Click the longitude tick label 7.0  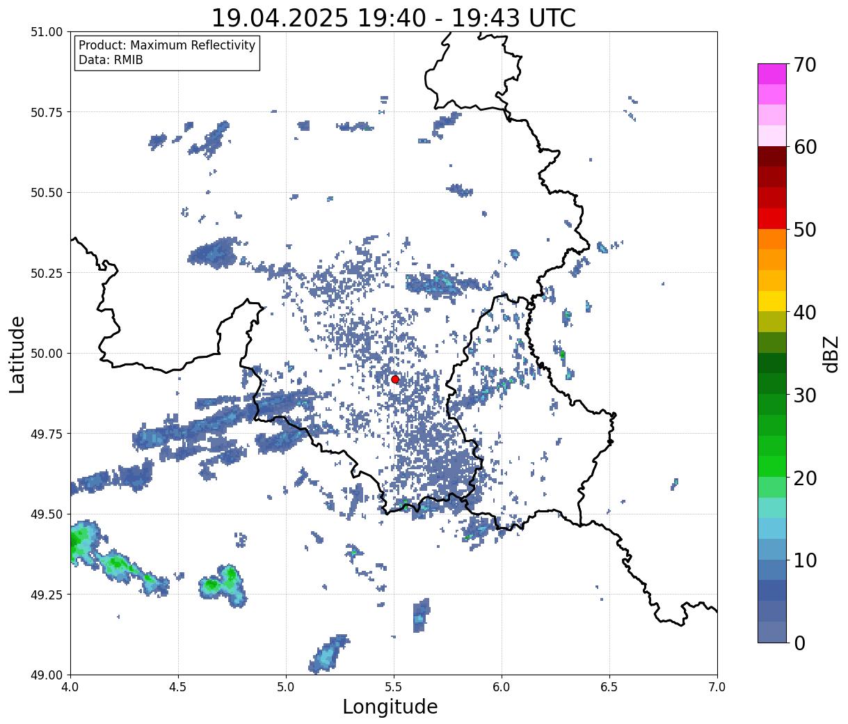pyautogui.click(x=717, y=686)
